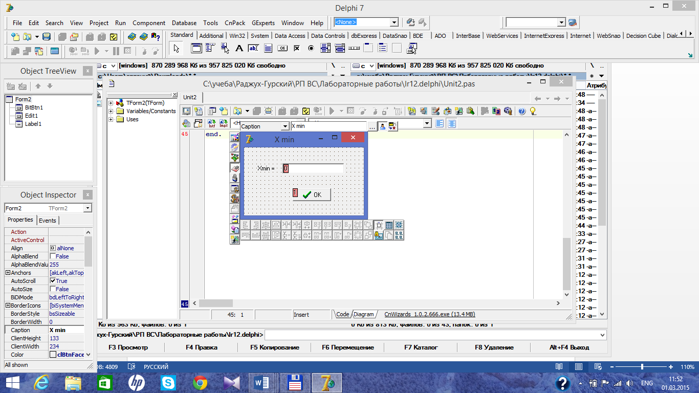Open the Form2 object selector dropdown
699x393 pixels.
click(x=88, y=208)
